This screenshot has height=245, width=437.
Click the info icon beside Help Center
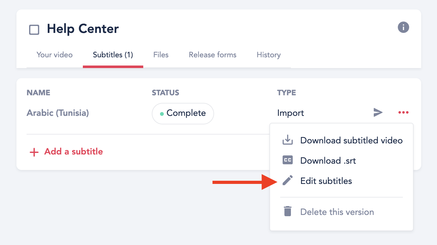click(x=403, y=28)
